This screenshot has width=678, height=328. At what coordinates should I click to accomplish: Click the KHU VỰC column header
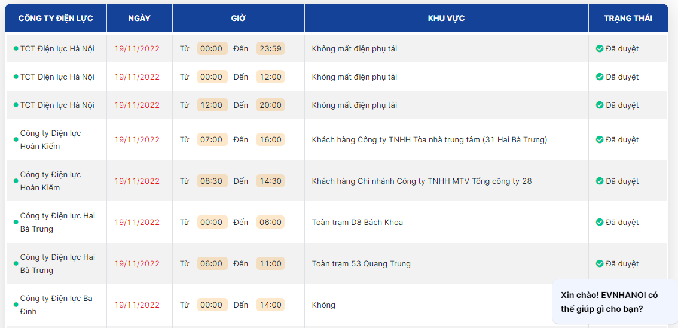coord(446,18)
